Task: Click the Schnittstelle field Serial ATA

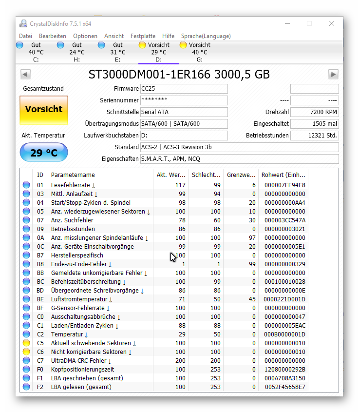Action: click(x=184, y=112)
